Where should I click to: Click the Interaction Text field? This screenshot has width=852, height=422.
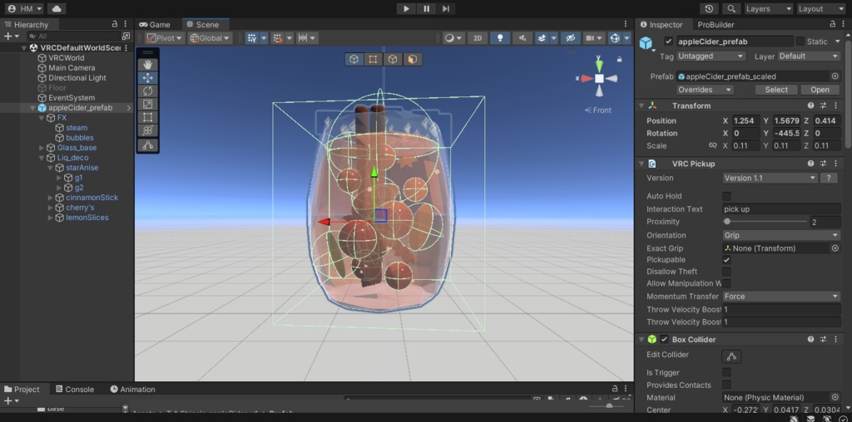[781, 209]
